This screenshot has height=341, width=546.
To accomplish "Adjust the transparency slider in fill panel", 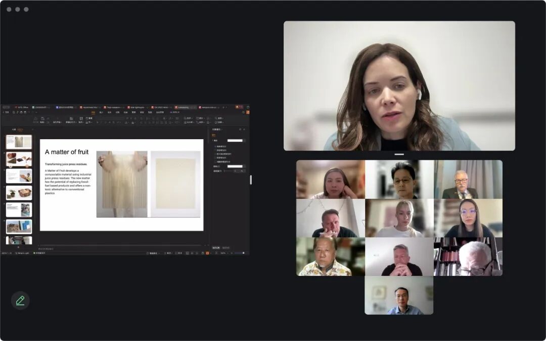I will click(x=228, y=171).
